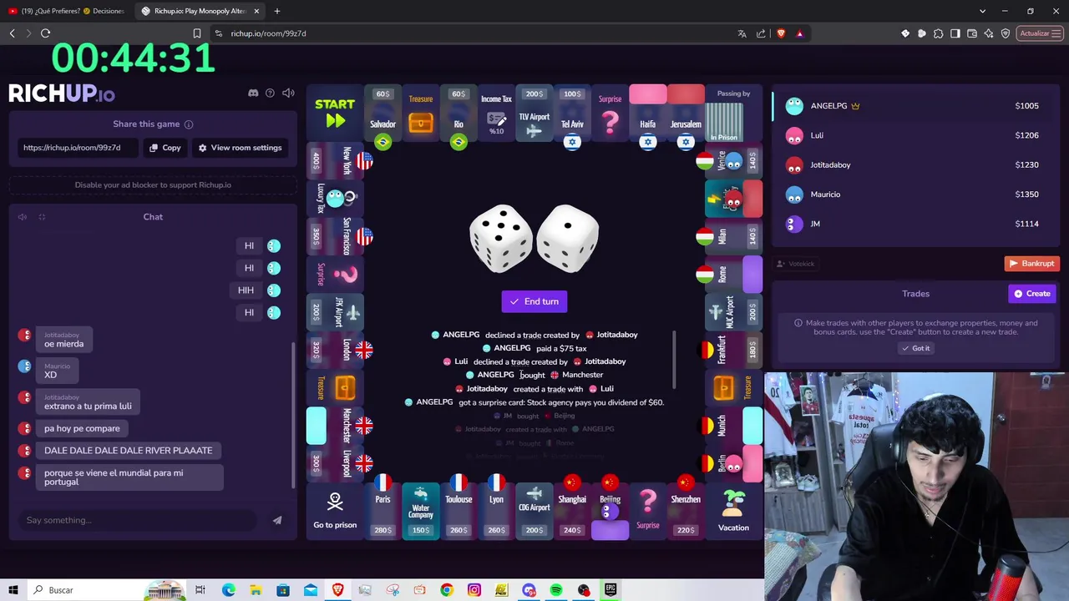Image resolution: width=1069 pixels, height=601 pixels.
Task: Select player ANGELPG in player list
Action: [x=914, y=106]
